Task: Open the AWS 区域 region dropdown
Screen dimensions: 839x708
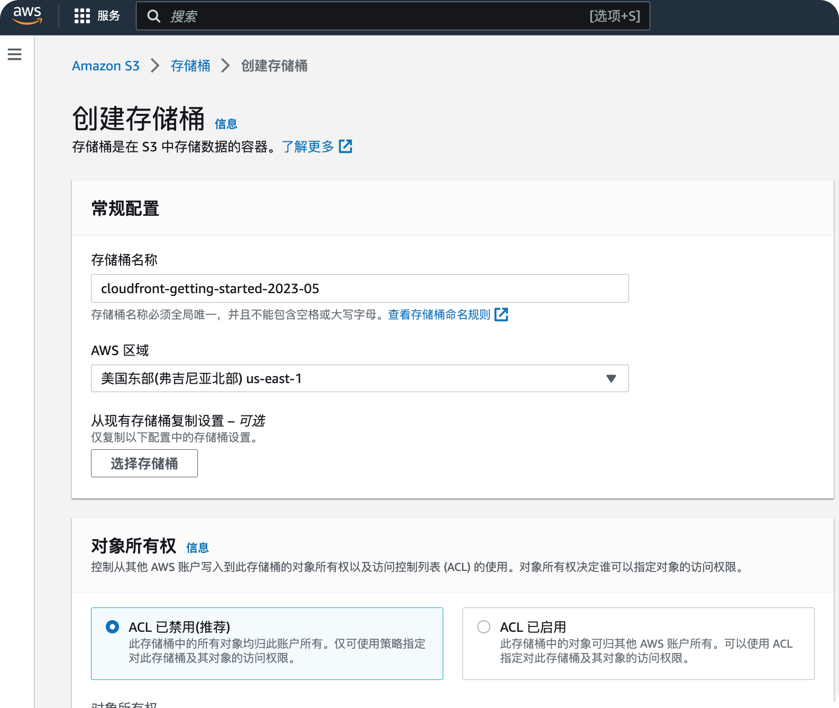Action: pyautogui.click(x=360, y=378)
